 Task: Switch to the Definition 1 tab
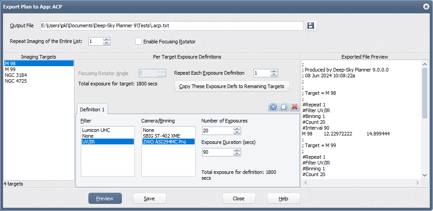pyautogui.click(x=92, y=110)
